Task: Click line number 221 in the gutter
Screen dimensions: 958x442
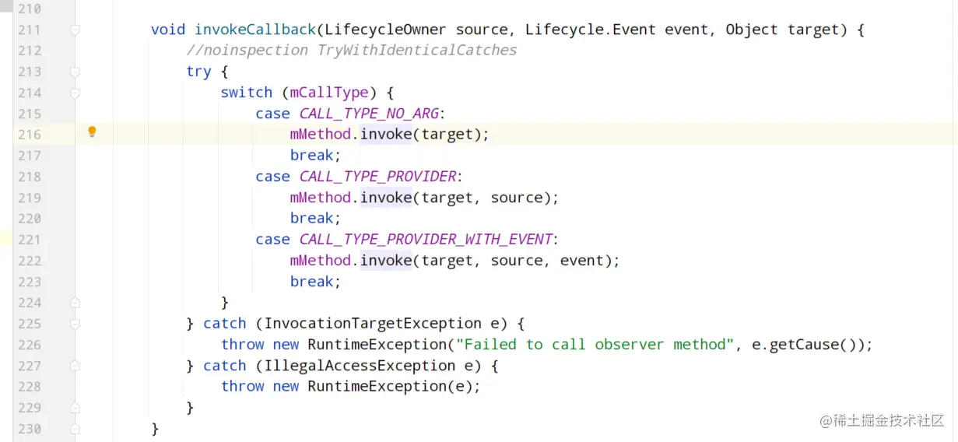Action: 29,240
